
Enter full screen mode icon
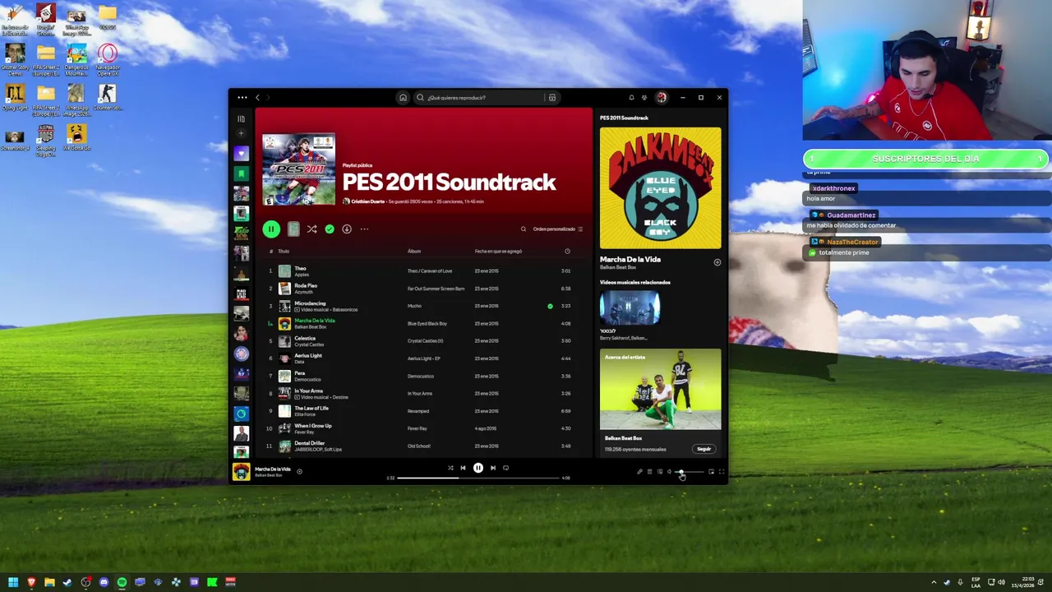pos(722,472)
